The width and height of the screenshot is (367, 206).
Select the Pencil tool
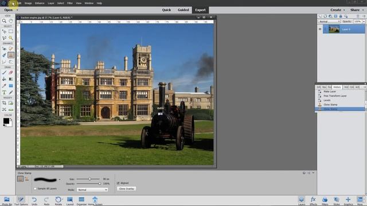(11, 92)
